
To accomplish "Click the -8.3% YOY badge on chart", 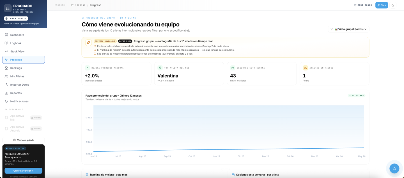I will (356, 95).
